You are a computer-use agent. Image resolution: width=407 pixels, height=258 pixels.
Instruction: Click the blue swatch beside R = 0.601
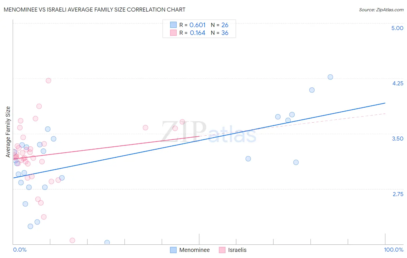[173, 25]
